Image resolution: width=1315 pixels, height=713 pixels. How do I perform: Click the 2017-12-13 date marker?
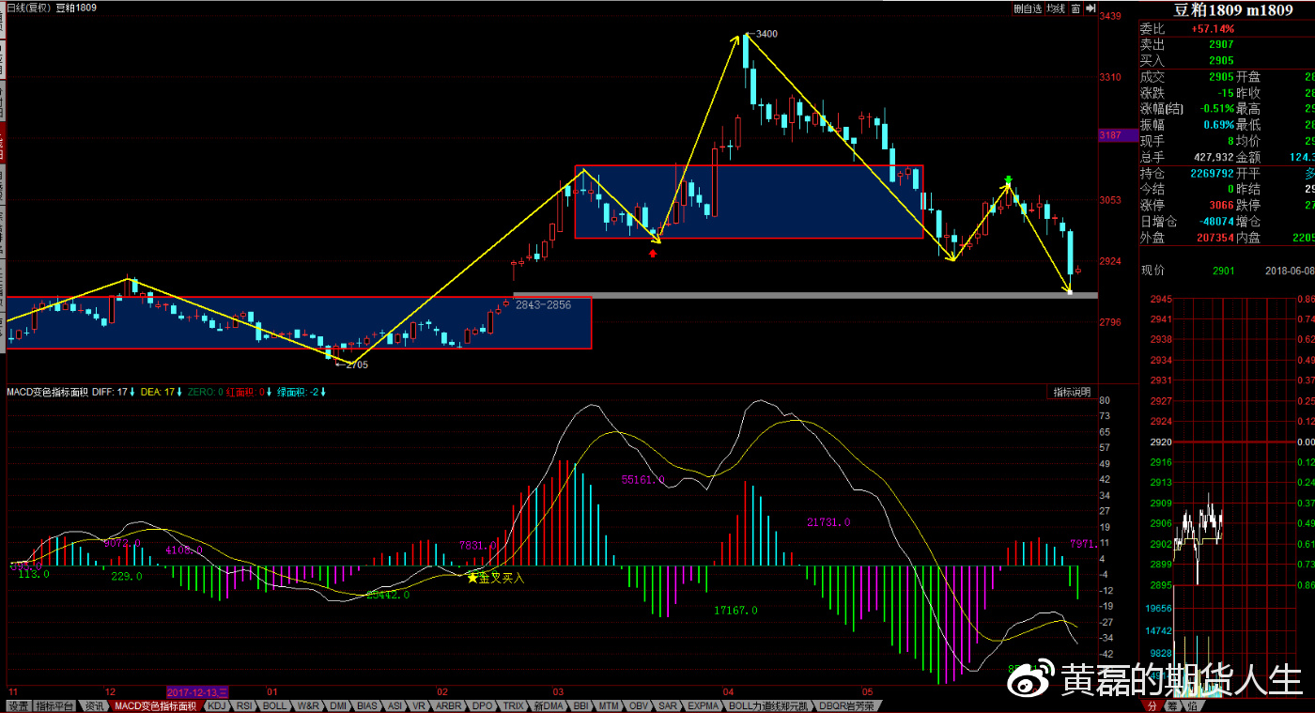pyautogui.click(x=197, y=692)
